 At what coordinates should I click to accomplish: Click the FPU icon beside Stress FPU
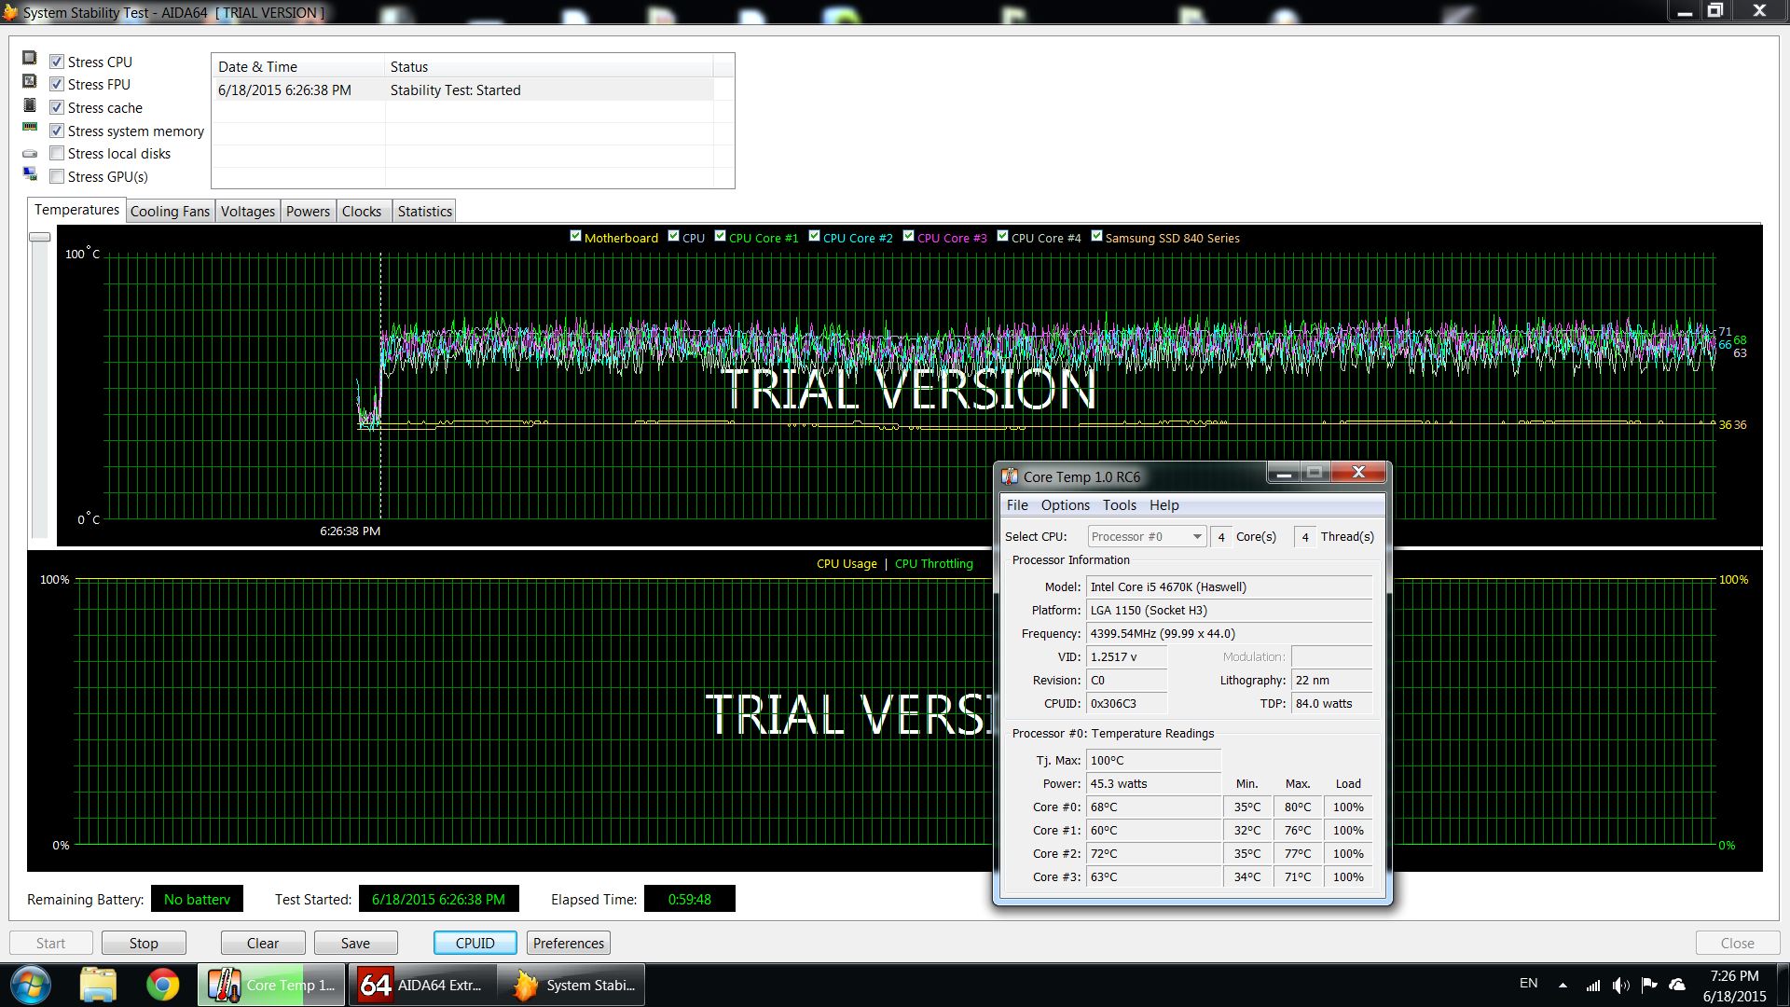[x=30, y=81]
